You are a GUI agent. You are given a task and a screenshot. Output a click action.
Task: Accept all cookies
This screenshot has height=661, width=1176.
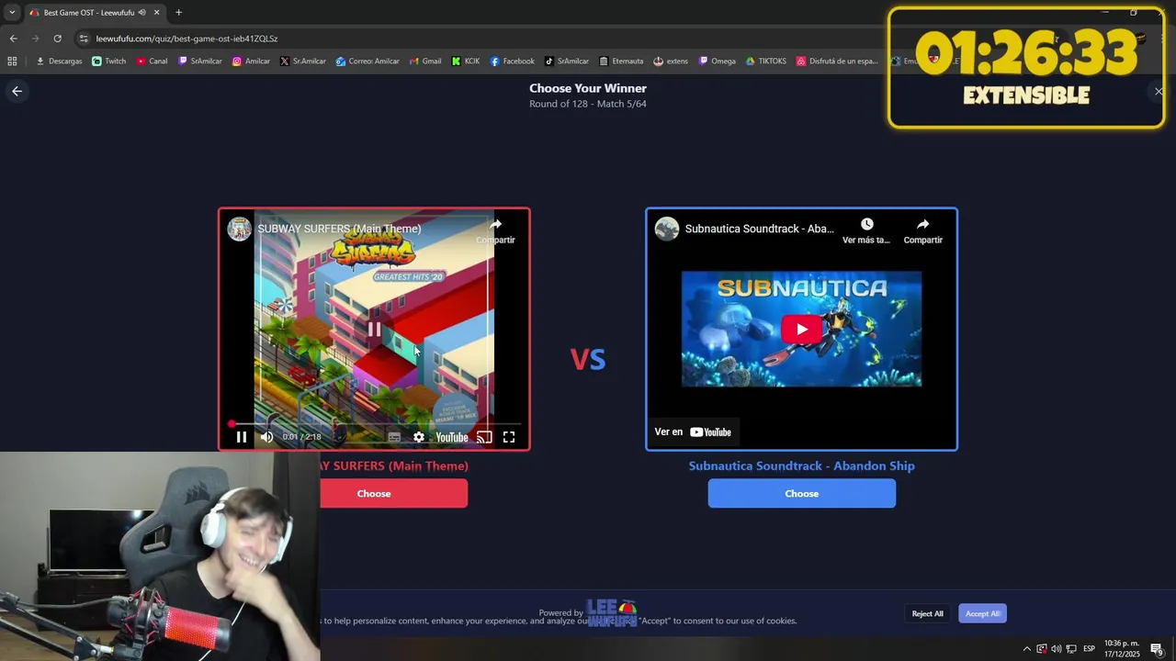pos(982,613)
